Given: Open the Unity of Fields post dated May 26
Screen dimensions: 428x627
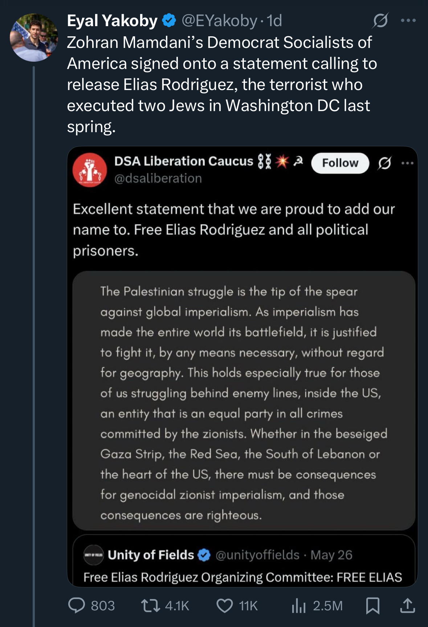Looking at the screenshot, I should point(331,555).
